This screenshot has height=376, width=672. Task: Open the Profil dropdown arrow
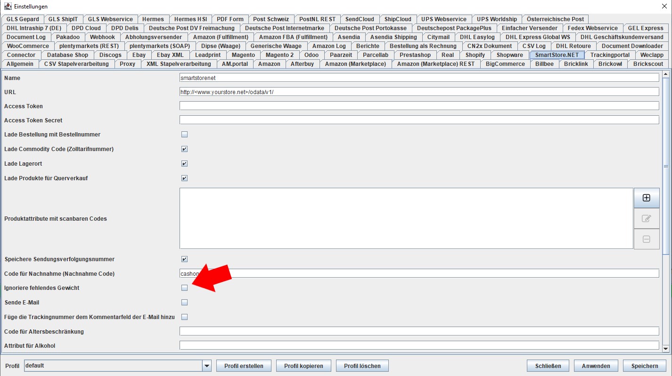coord(206,366)
